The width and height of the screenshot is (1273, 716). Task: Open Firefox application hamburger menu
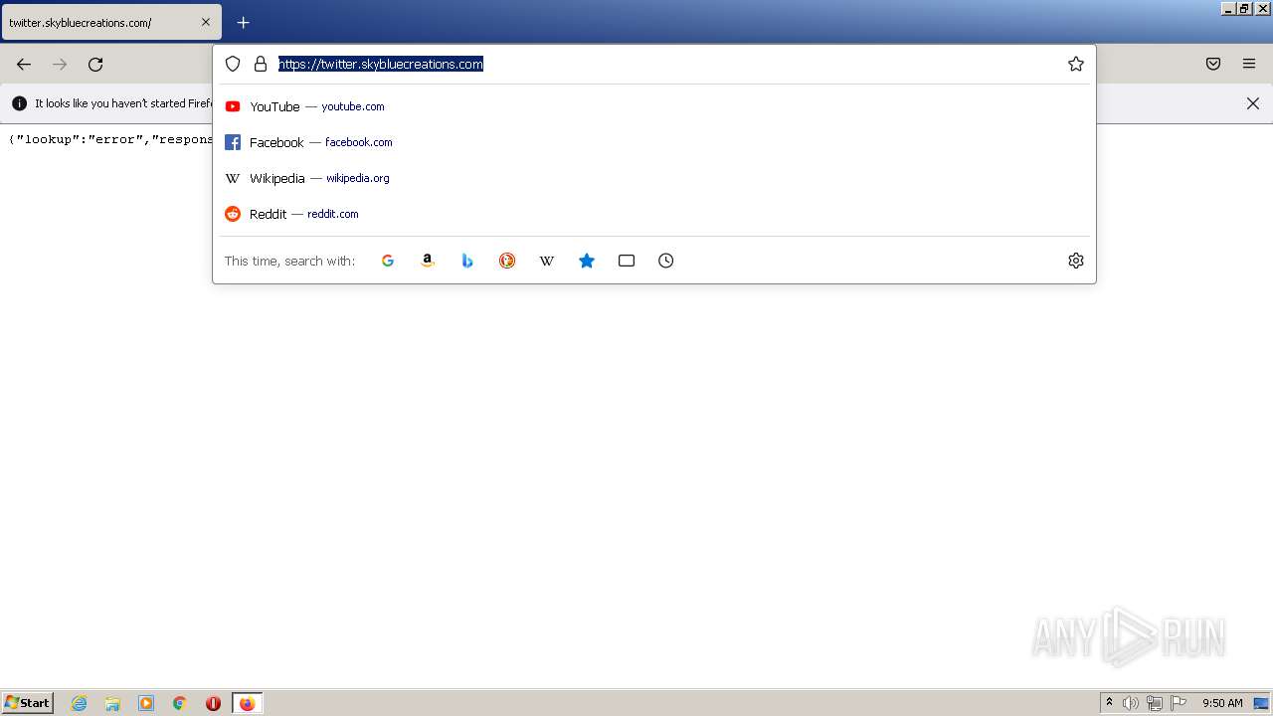tap(1249, 64)
